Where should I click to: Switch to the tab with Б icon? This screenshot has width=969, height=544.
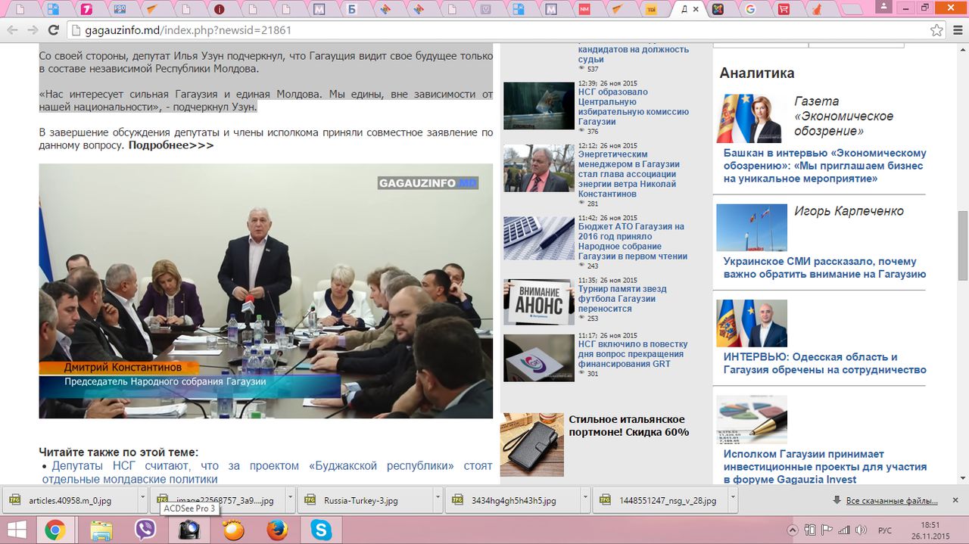click(351, 9)
